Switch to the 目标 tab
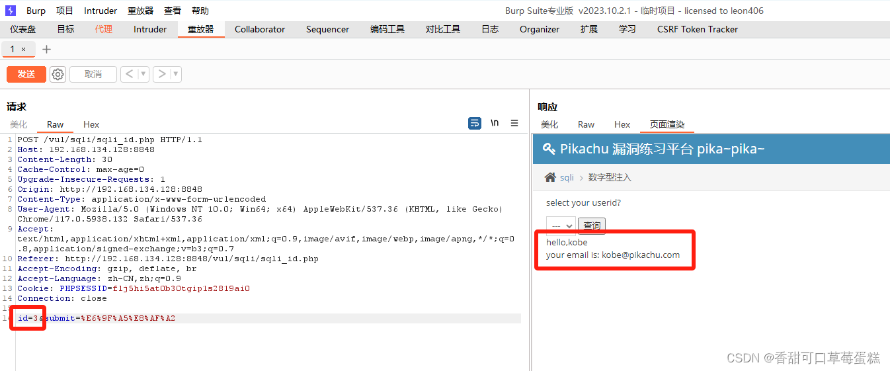The width and height of the screenshot is (890, 371). click(65, 29)
